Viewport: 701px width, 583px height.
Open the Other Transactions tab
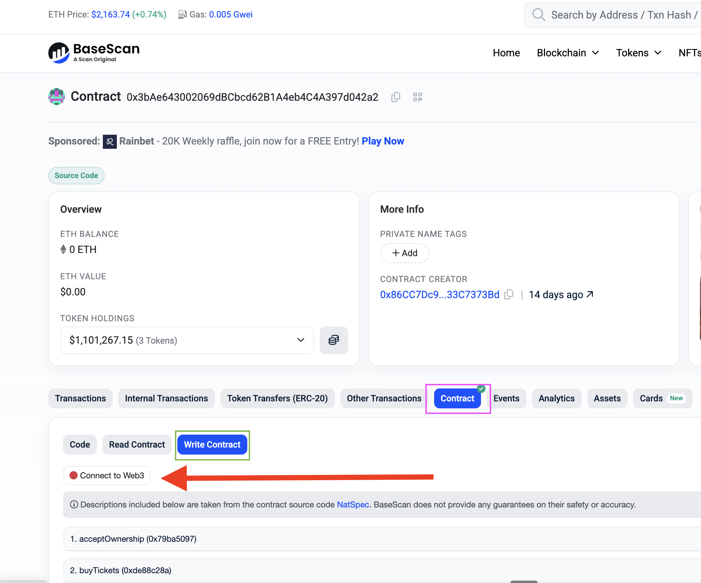(x=384, y=398)
